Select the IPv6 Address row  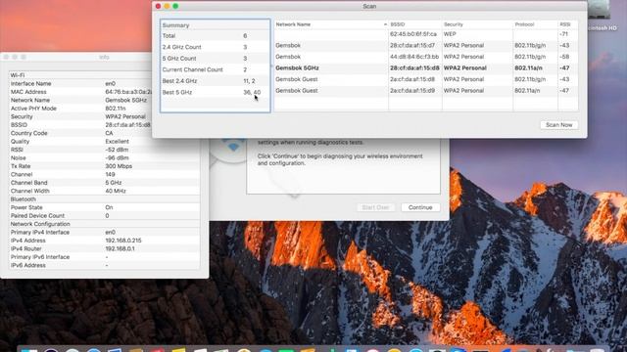pyautogui.click(x=104, y=265)
